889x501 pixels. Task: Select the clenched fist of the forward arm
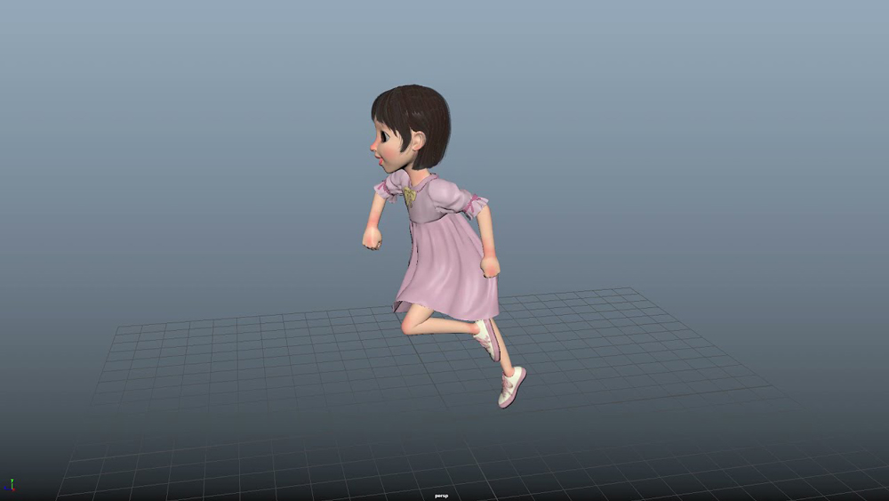371,238
